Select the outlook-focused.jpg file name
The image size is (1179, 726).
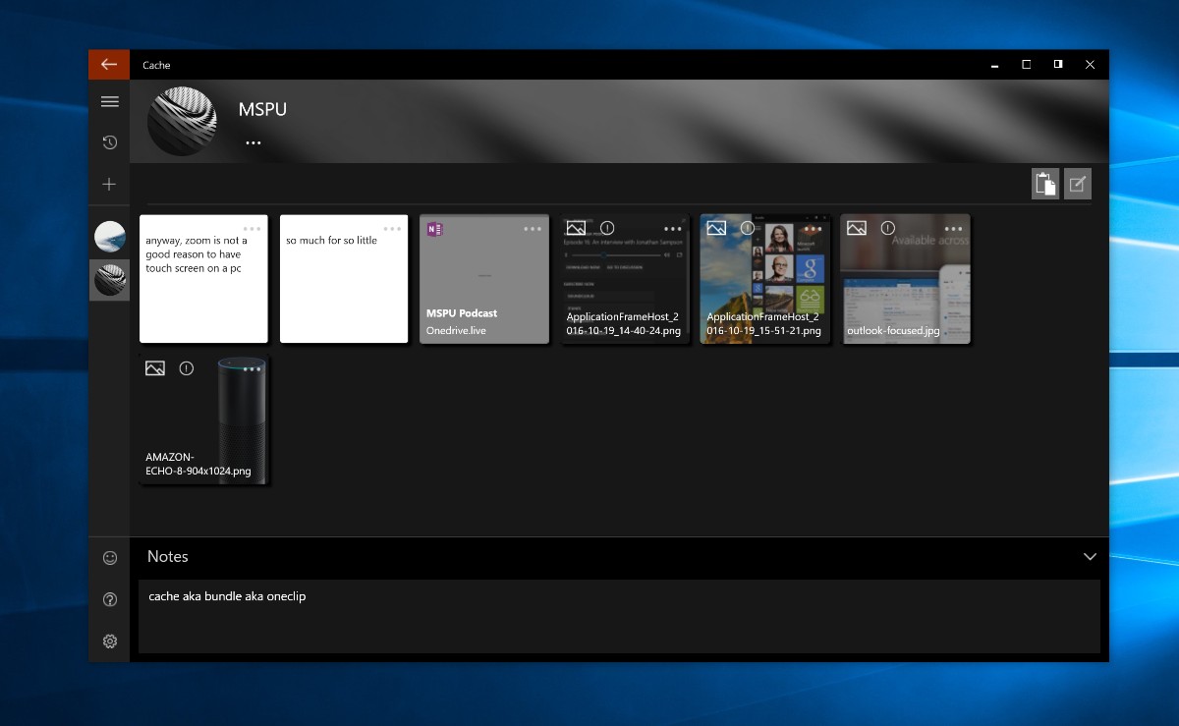tap(893, 331)
